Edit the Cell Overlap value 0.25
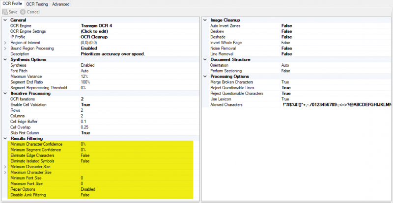This screenshot has height=203, width=393. coord(84,127)
